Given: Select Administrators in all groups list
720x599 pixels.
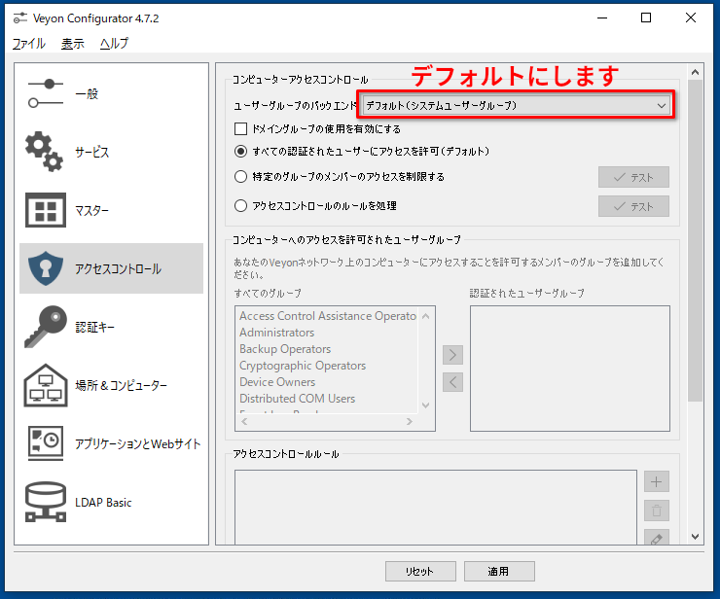Looking at the screenshot, I should pos(277,333).
